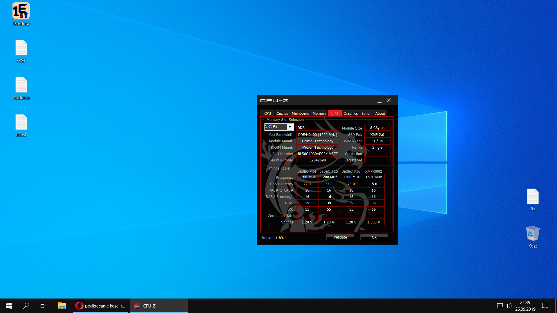Screen dimensions: 557x313
Task: Open the 1stEditor desktop icon
Action: [x=21, y=11]
